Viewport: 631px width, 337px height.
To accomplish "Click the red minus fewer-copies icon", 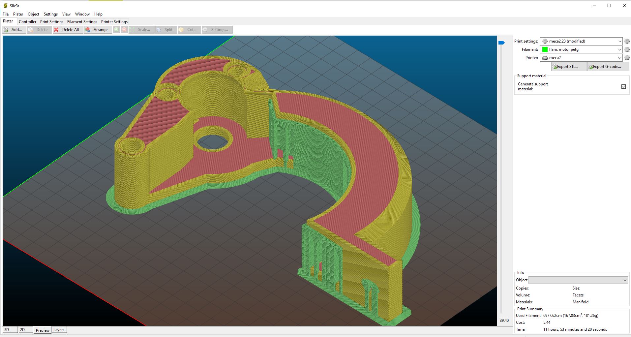I will (124, 30).
